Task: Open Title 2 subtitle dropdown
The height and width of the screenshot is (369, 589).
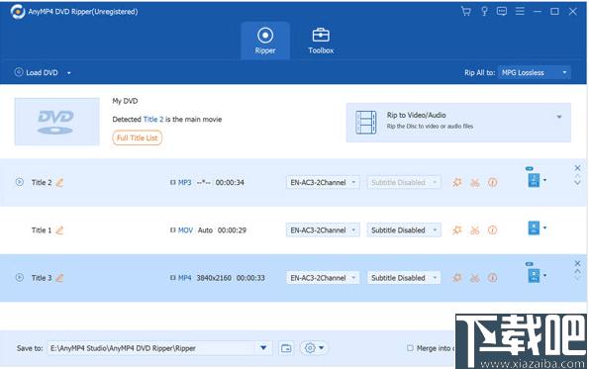Action: pyautogui.click(x=404, y=182)
